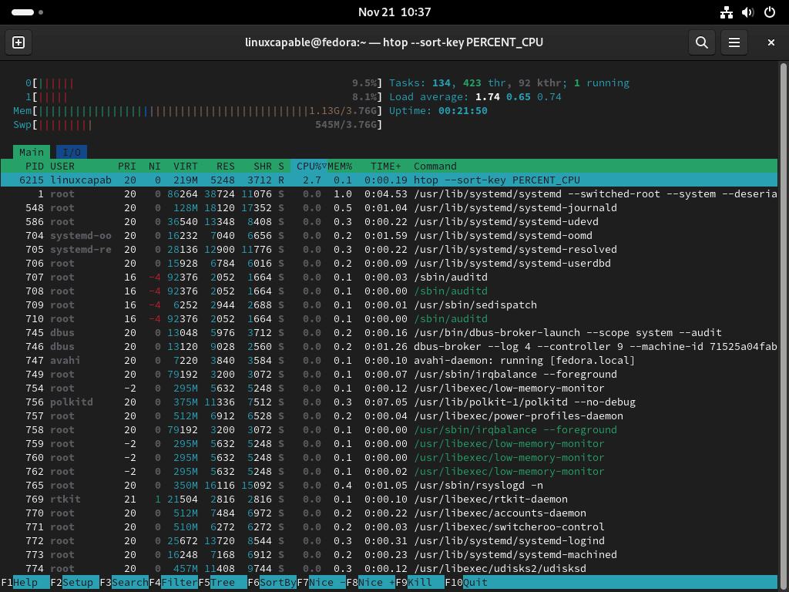
Task: Open the clock menu showing Nov 21
Action: (394, 12)
